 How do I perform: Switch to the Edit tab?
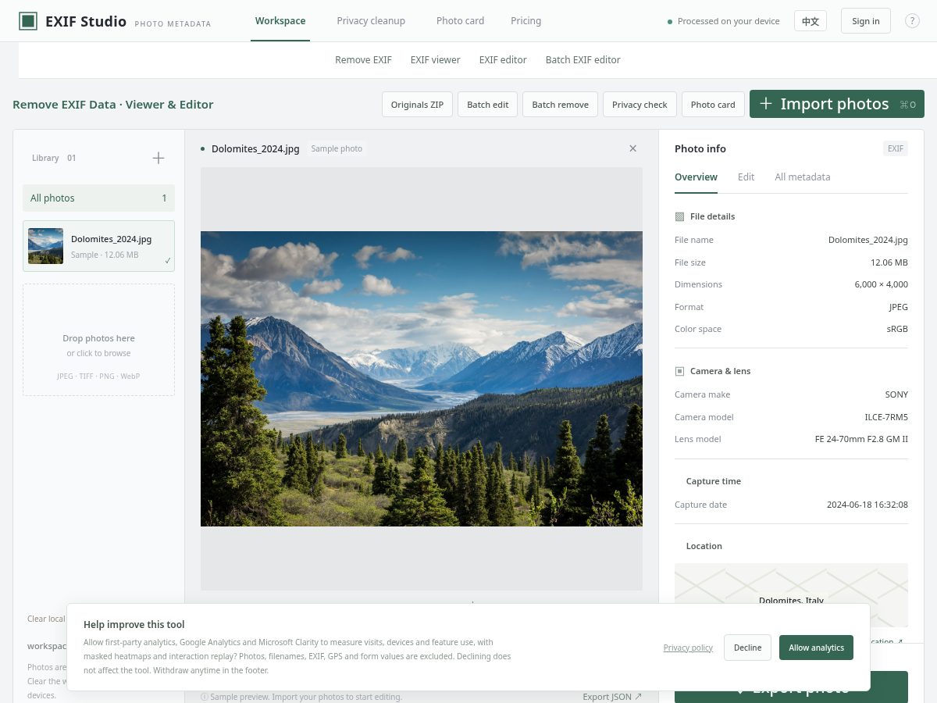[x=746, y=177]
